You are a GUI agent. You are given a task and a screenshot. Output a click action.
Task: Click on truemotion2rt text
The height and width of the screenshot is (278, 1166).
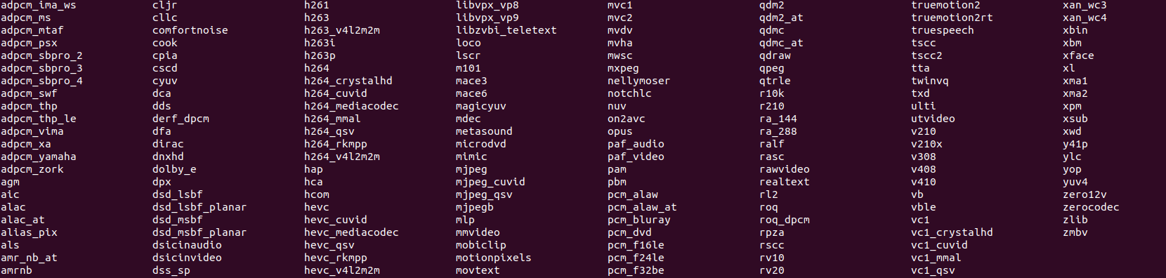pyautogui.click(x=952, y=18)
